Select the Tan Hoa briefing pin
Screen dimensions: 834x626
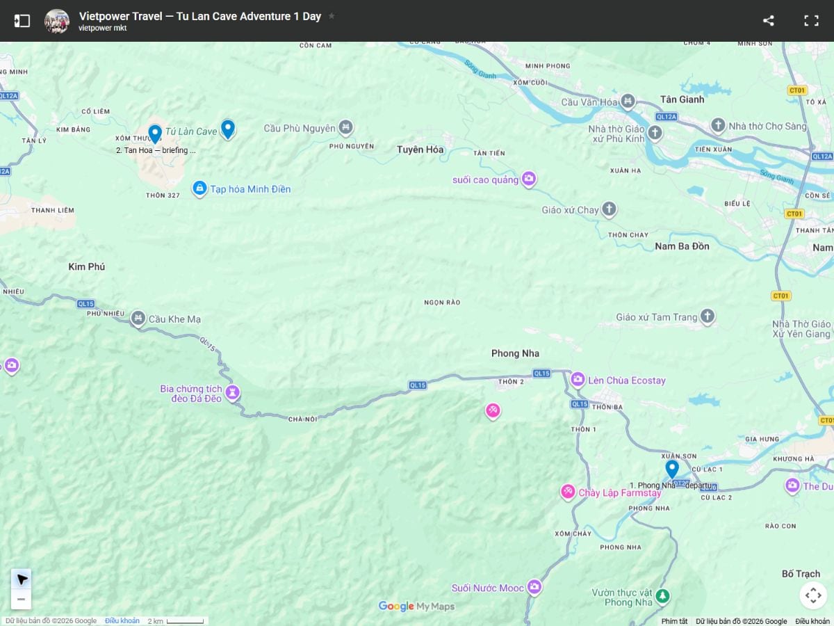coord(155,134)
